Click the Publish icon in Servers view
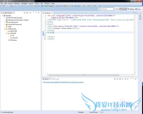The height and width of the screenshot is (114, 143). point(128,79)
